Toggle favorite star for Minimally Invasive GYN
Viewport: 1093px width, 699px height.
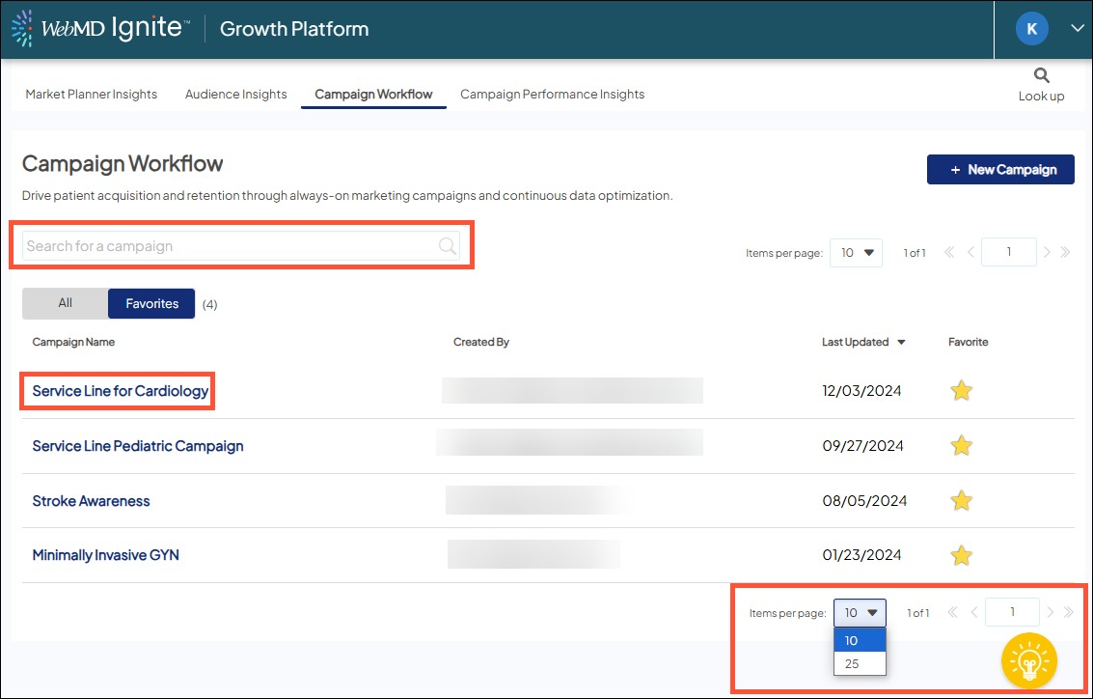[x=961, y=555]
